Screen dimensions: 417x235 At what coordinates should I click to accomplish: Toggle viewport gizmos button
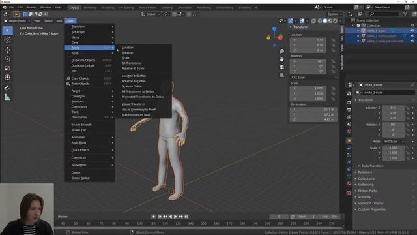(x=291, y=21)
